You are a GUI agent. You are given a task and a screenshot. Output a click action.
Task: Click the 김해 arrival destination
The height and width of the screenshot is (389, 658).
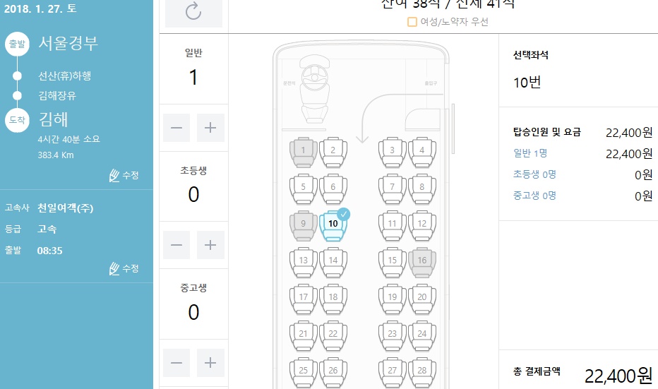coord(53,119)
